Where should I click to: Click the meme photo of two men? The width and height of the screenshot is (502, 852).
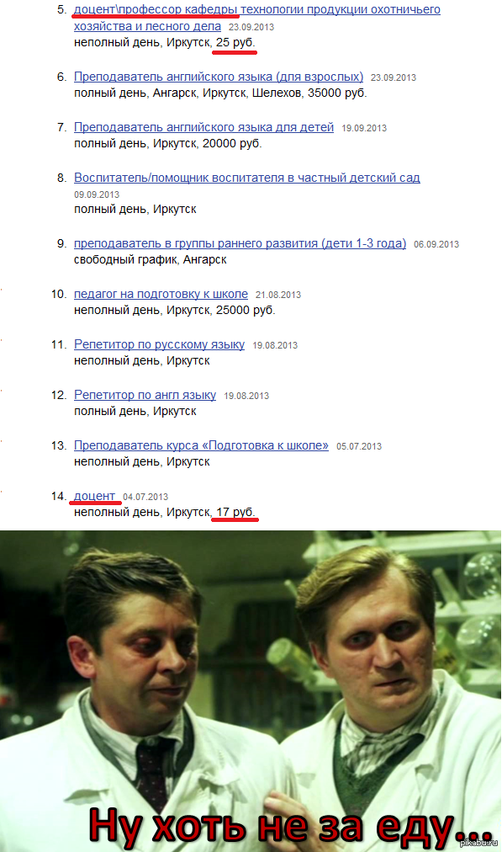[x=251, y=691]
